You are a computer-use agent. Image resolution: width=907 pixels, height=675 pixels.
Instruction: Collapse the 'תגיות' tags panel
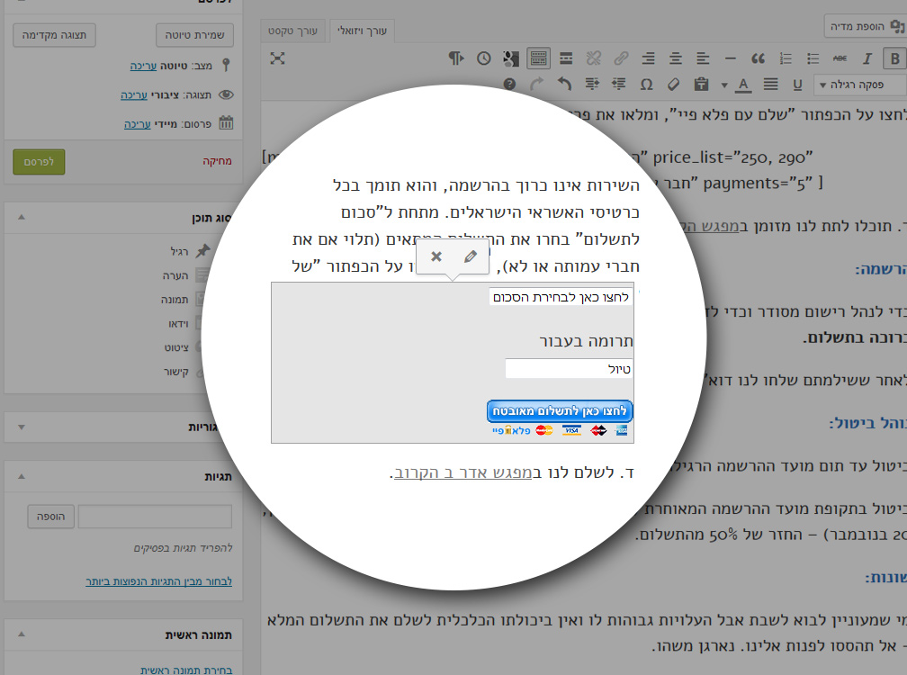pos(22,476)
